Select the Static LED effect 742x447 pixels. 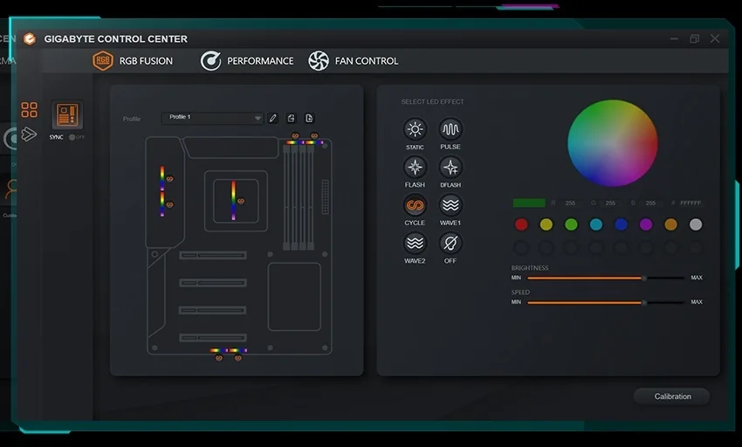pos(415,130)
